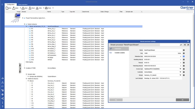
Task: Collapse the Project node in the tree
Action: point(23,18)
